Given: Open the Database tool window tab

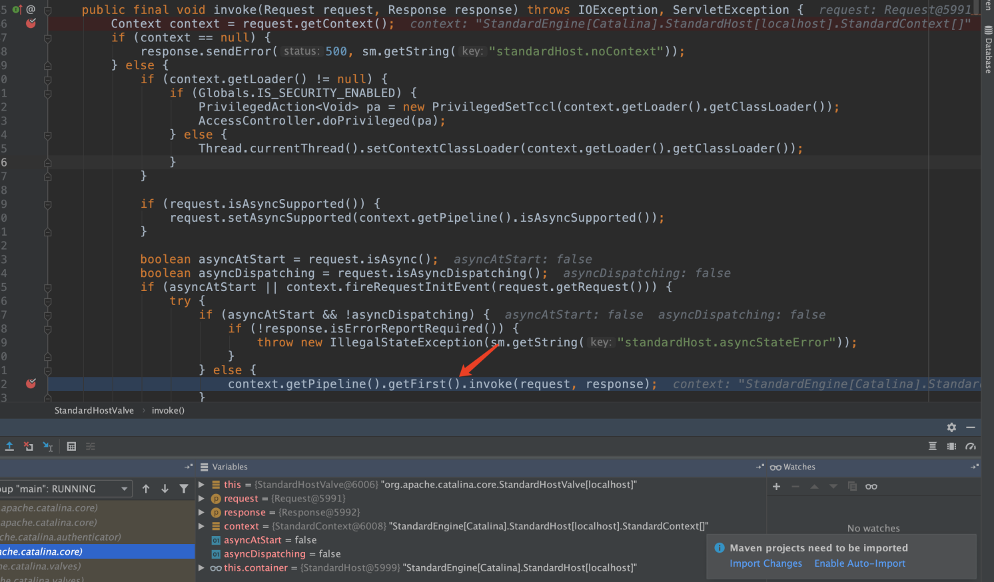Looking at the screenshot, I should pos(988,51).
